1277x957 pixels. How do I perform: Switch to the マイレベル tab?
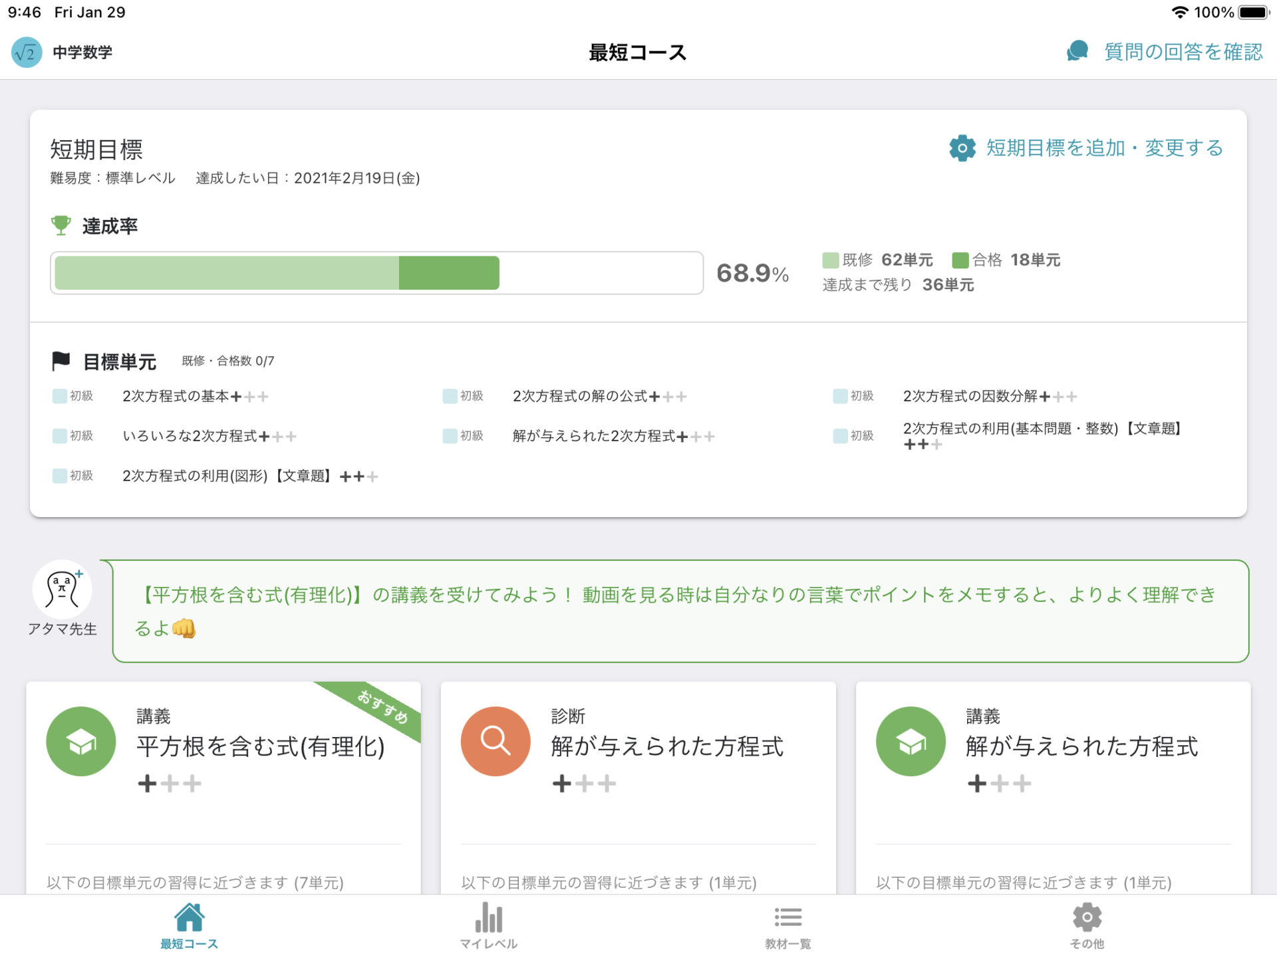click(488, 925)
